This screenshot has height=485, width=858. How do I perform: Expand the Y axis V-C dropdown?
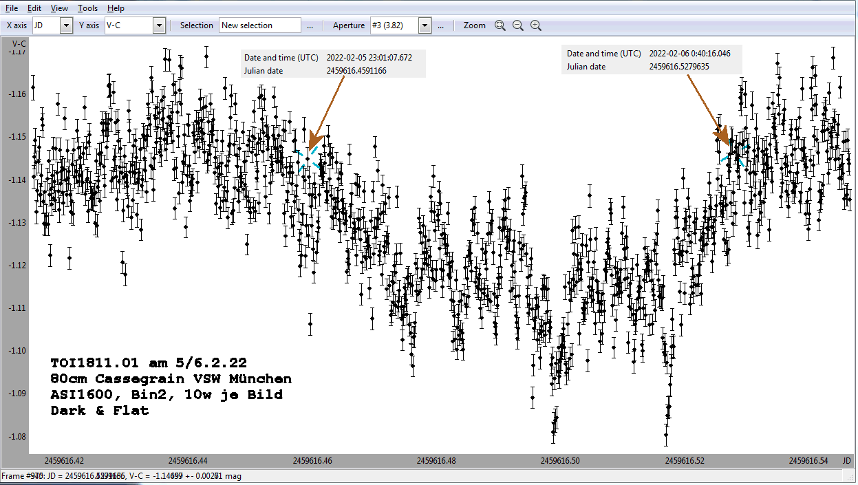point(159,25)
